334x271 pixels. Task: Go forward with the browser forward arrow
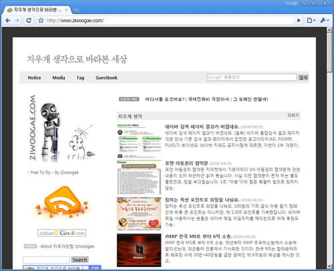click(x=17, y=21)
